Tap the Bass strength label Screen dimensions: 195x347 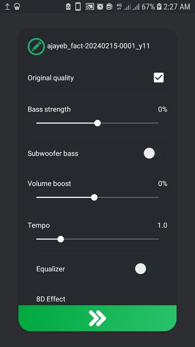point(49,109)
